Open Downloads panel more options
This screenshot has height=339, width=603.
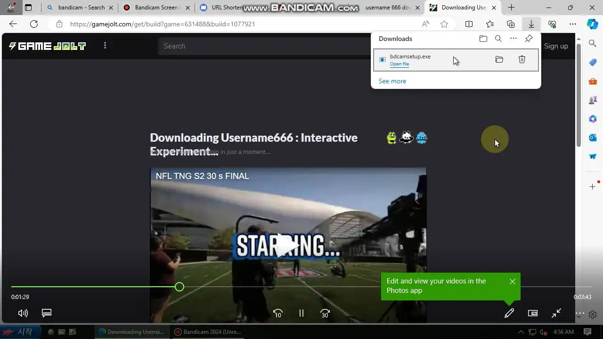tap(513, 39)
